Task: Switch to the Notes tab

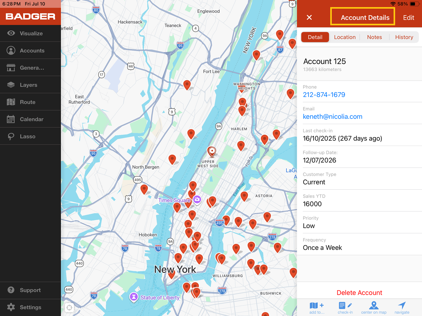Action: tap(374, 37)
